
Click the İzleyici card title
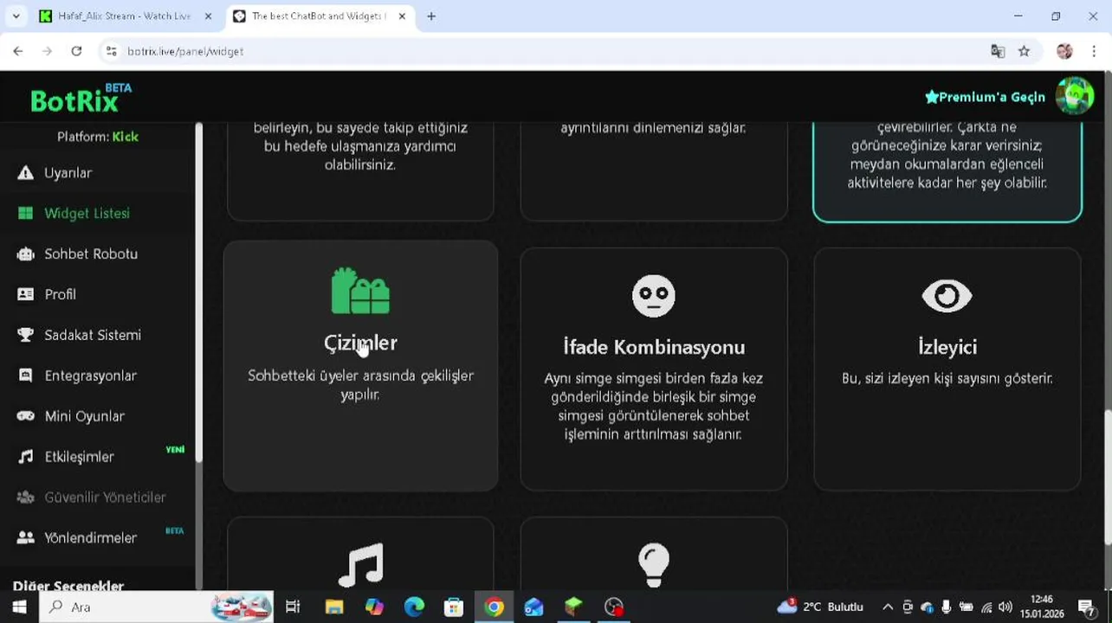[947, 347]
